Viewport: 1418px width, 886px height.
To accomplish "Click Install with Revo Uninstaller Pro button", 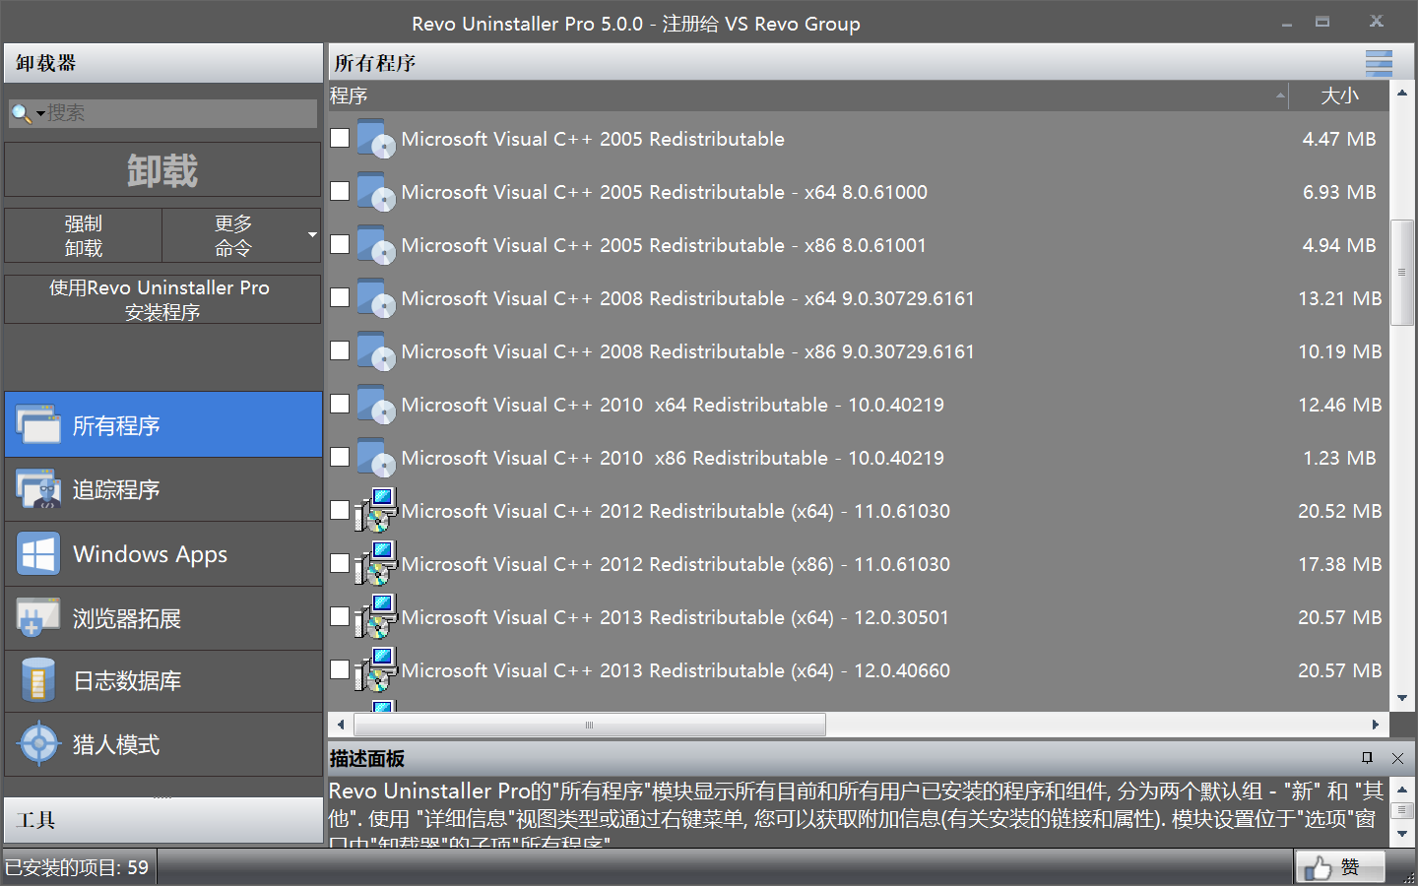I will [162, 299].
